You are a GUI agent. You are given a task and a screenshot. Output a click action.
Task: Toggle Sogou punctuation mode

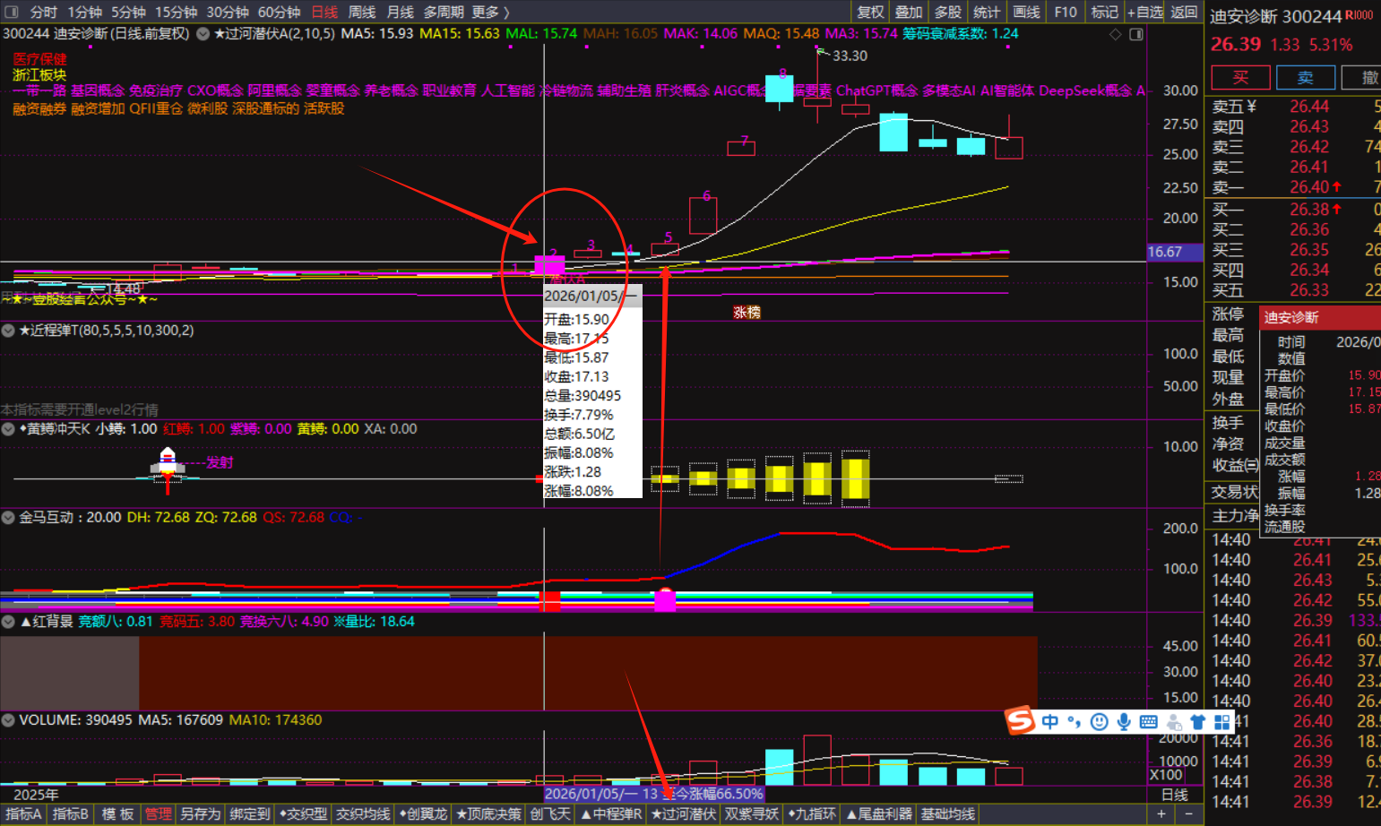click(x=1074, y=722)
